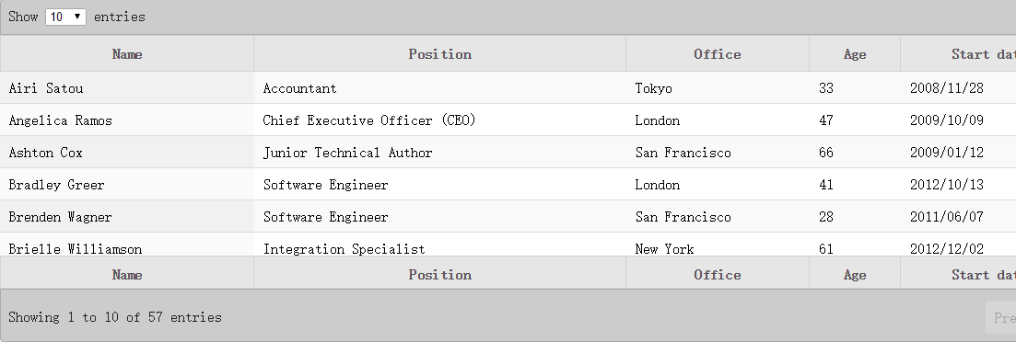
Task: Click the footer Position column label
Action: pos(440,274)
